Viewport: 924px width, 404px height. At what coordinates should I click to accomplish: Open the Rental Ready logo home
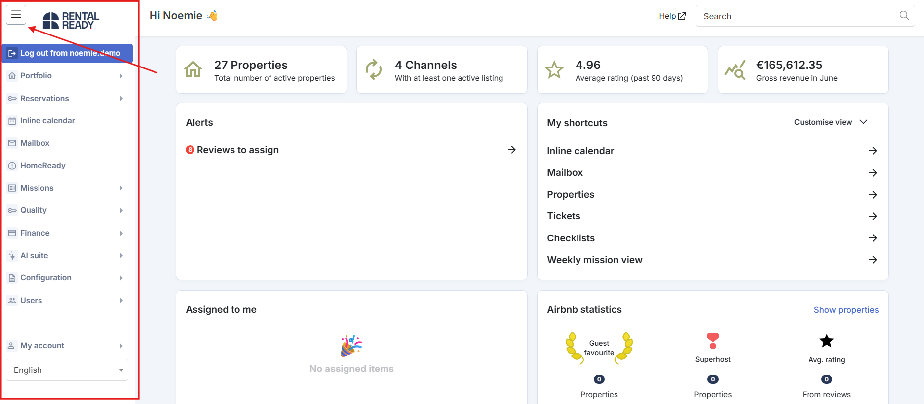coord(71,21)
